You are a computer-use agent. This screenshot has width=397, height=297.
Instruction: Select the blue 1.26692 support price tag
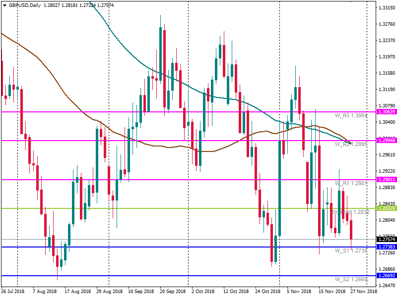(x=386, y=276)
